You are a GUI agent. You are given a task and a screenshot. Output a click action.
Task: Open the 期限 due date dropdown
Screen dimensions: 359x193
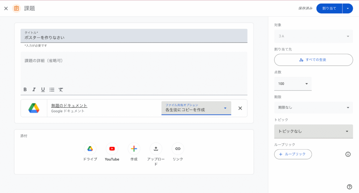click(313, 107)
